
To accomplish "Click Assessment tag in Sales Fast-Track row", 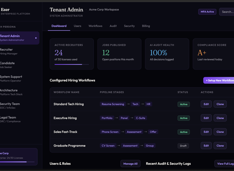I will click(134, 132).
